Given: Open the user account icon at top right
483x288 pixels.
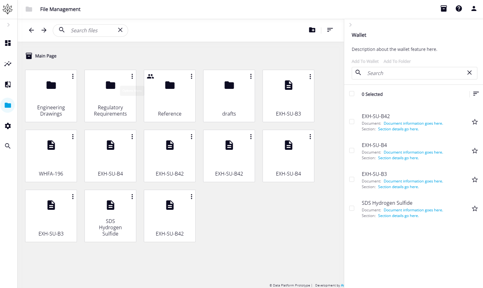Looking at the screenshot, I should 474,8.
